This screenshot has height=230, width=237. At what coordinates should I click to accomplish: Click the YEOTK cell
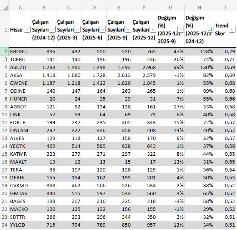pyautogui.click(x=20, y=146)
